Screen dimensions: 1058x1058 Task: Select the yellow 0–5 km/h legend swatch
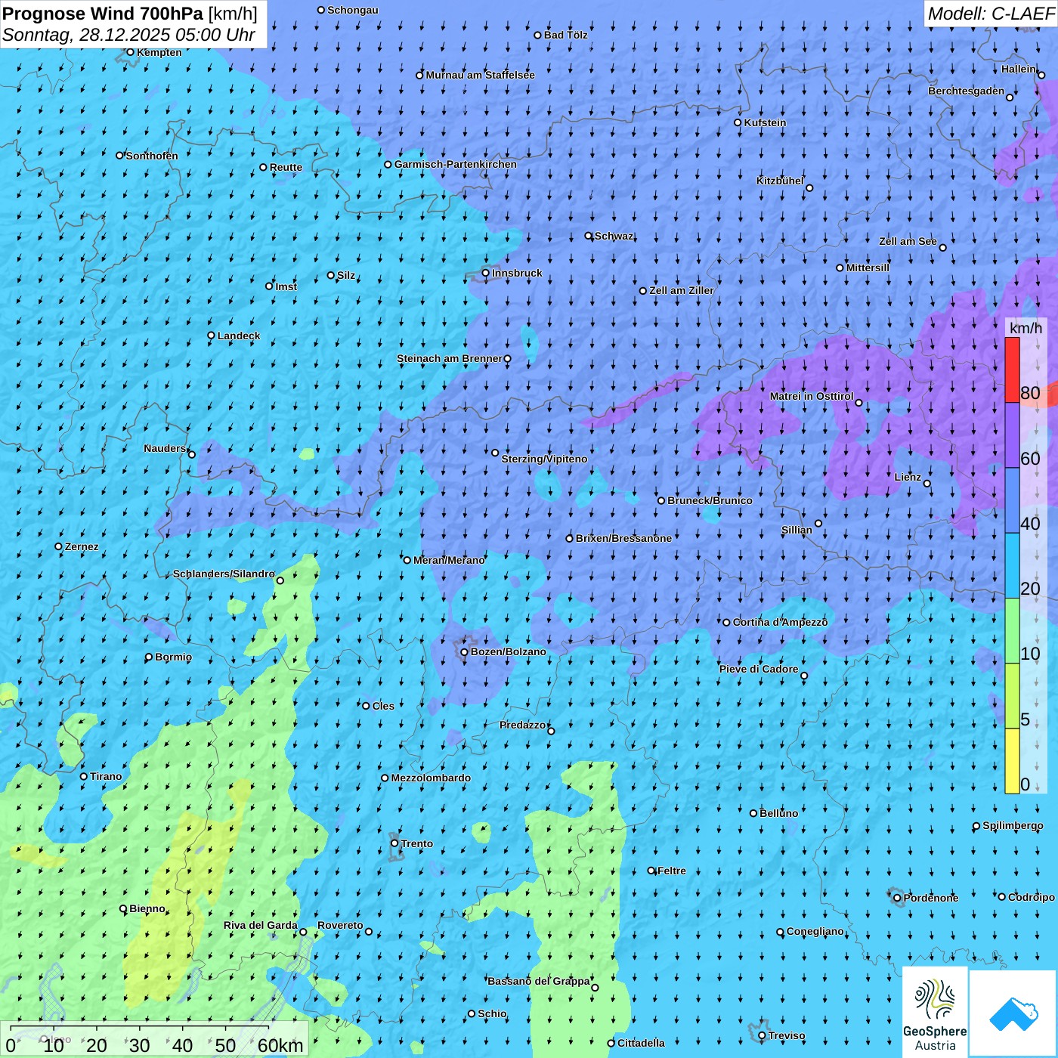(1012, 761)
